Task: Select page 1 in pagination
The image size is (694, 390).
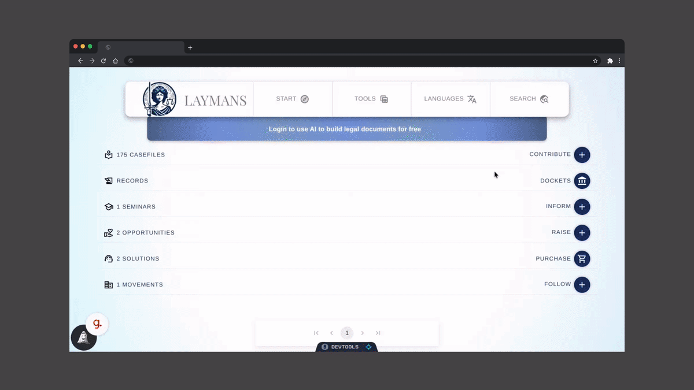Action: 346,333
